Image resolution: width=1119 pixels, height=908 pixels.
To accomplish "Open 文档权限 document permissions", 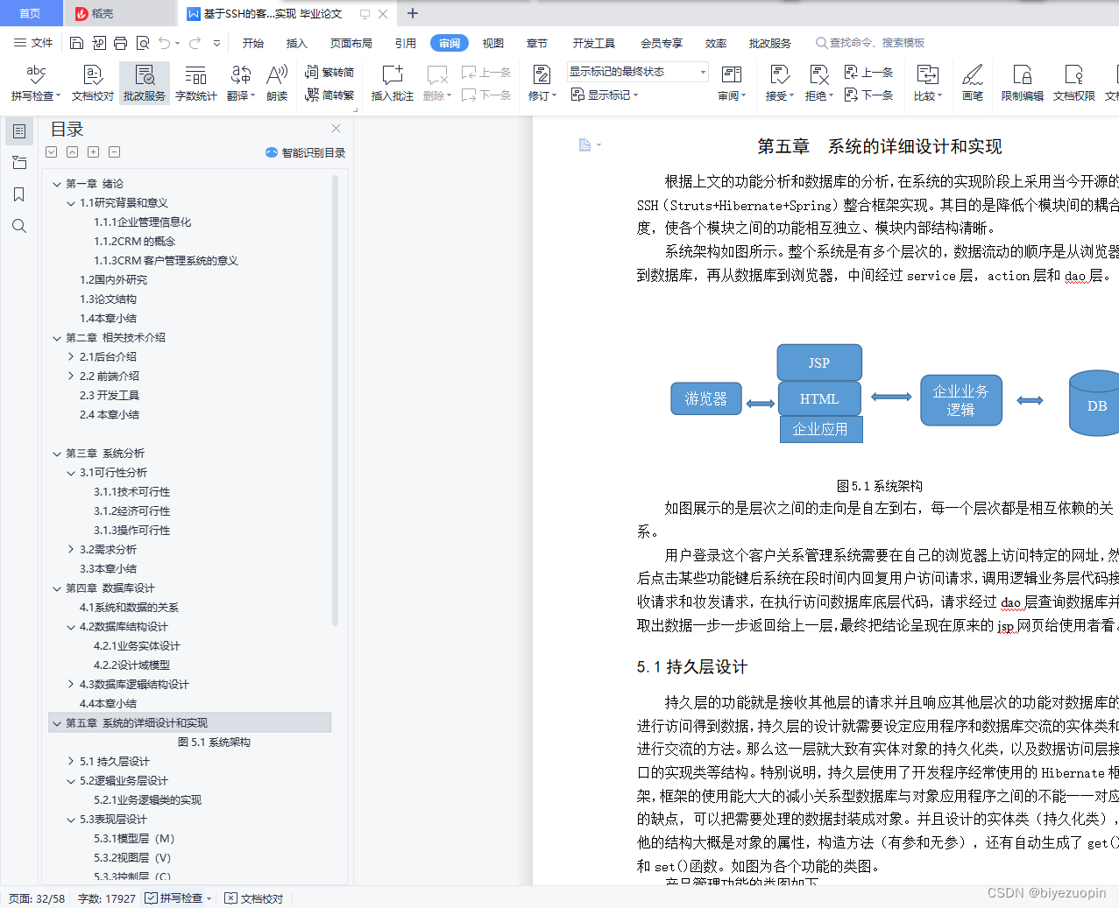I will click(x=1074, y=83).
